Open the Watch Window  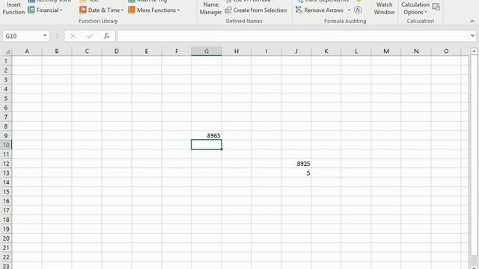point(384,8)
